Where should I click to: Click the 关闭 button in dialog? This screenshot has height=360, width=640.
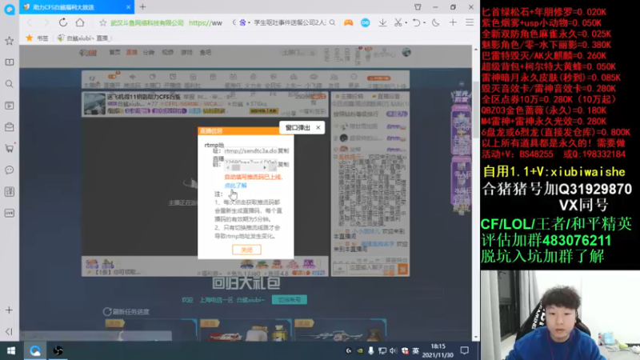[246, 250]
